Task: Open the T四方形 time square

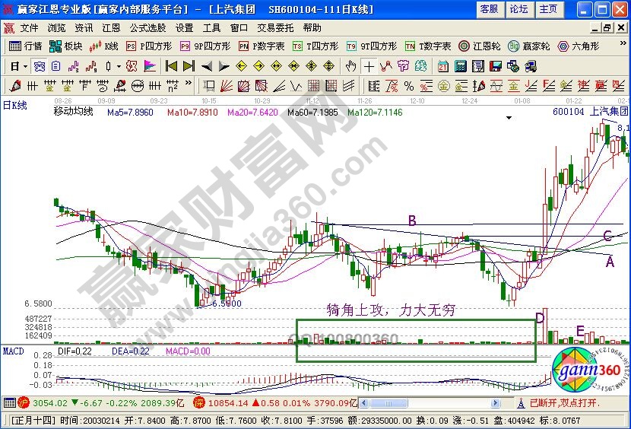Action: tap(315, 46)
